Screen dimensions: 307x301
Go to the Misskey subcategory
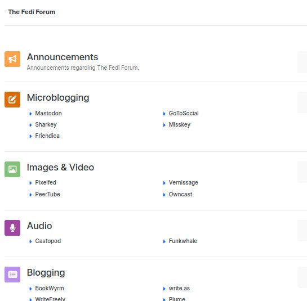[x=180, y=124]
